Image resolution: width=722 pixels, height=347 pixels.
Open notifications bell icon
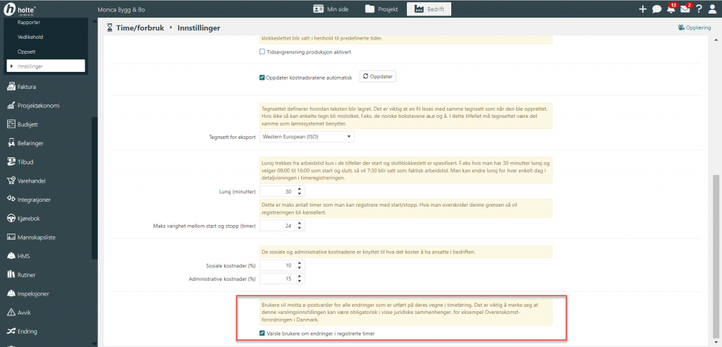pos(671,9)
